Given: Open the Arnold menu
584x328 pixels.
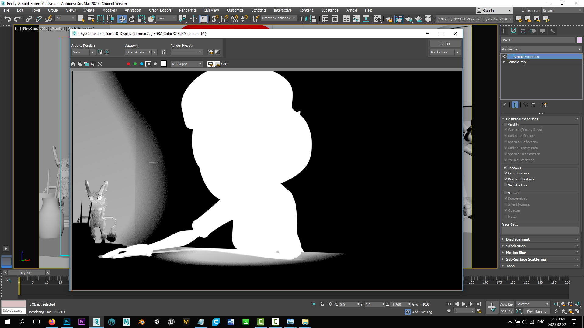Looking at the screenshot, I should 352,10.
